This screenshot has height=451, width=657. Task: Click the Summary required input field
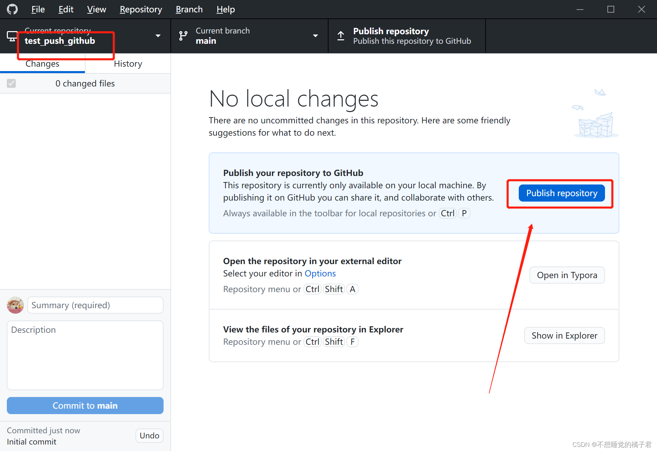[95, 304]
